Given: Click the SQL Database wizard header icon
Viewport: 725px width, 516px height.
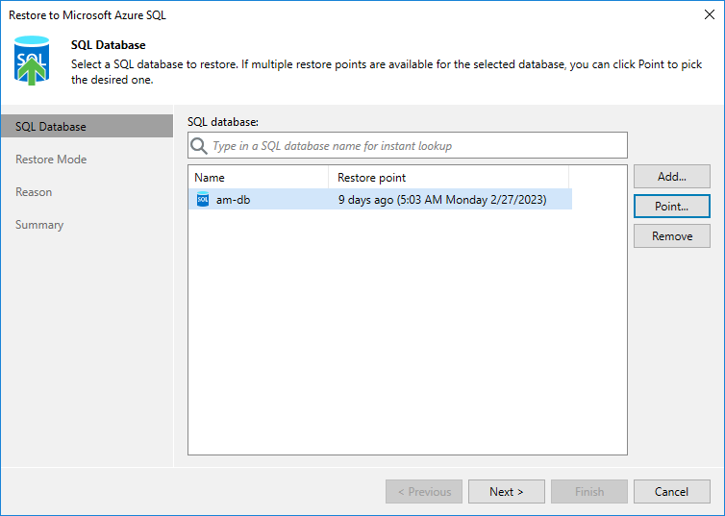Looking at the screenshot, I should tap(31, 61).
